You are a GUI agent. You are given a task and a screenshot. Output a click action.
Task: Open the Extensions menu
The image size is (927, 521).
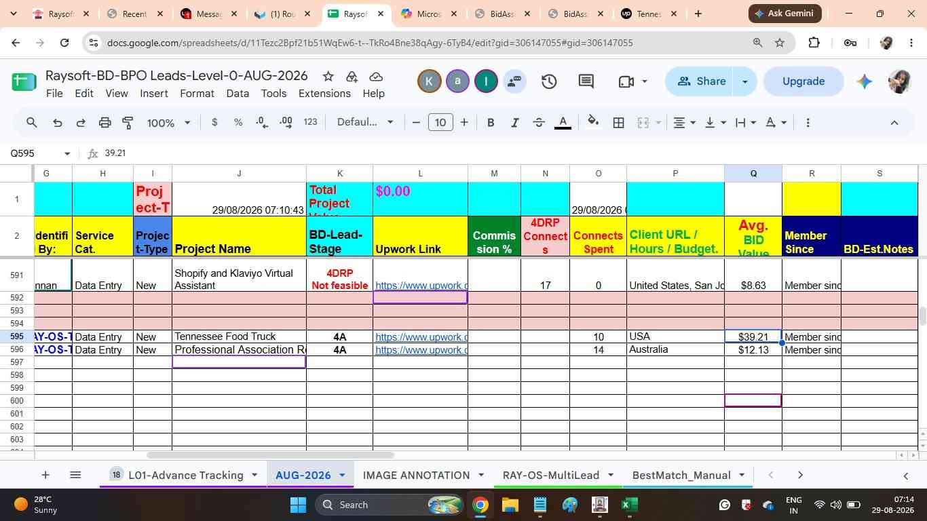[x=324, y=94]
